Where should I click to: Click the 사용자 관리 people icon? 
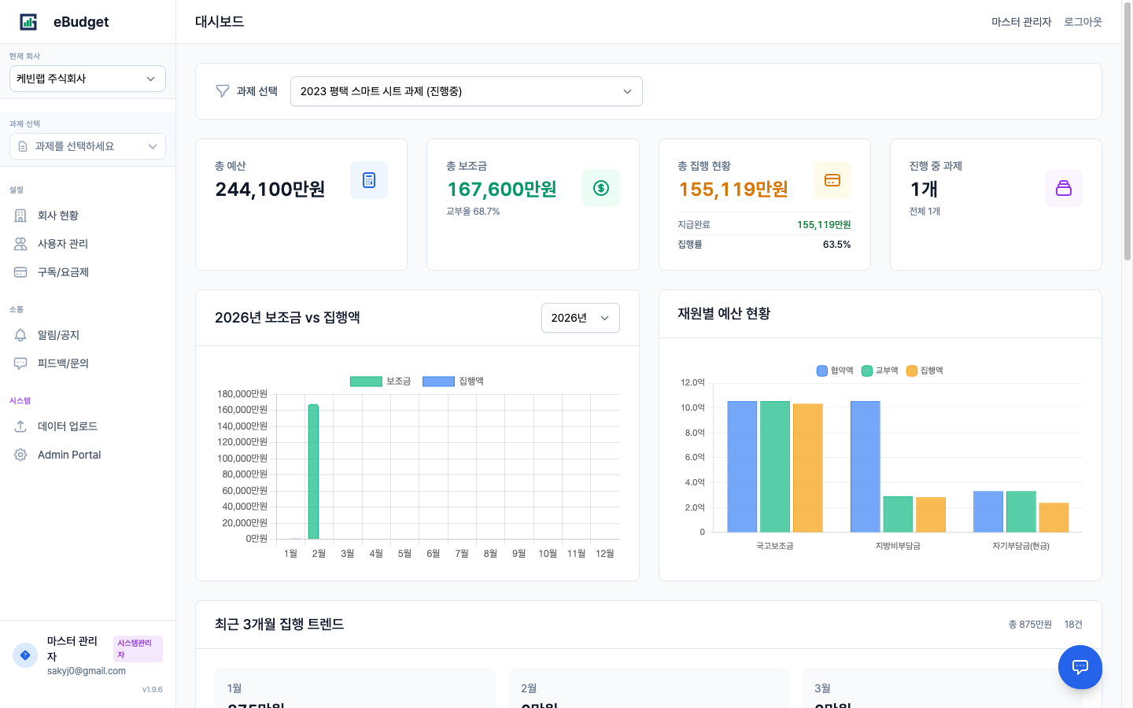pyautogui.click(x=20, y=243)
